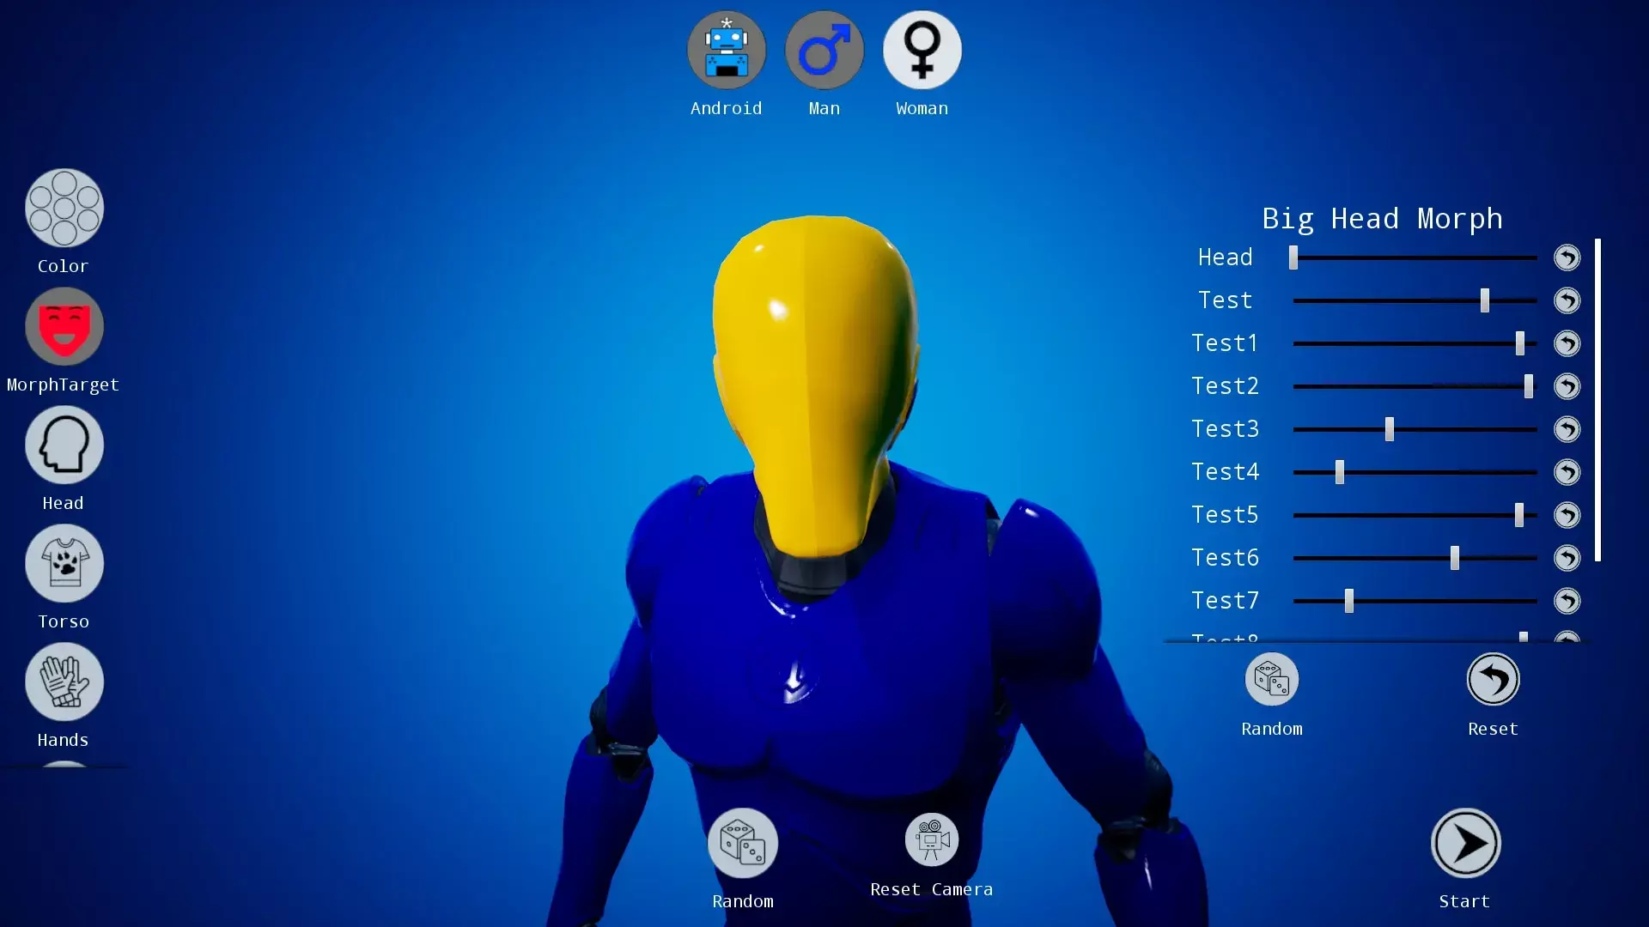Open the Hands gloves category
This screenshot has height=927, width=1649.
click(64, 682)
